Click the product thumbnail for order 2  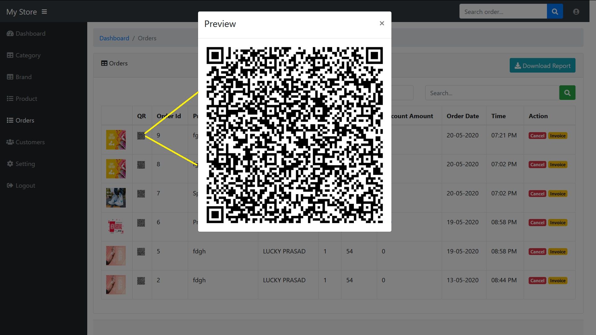coord(116,285)
